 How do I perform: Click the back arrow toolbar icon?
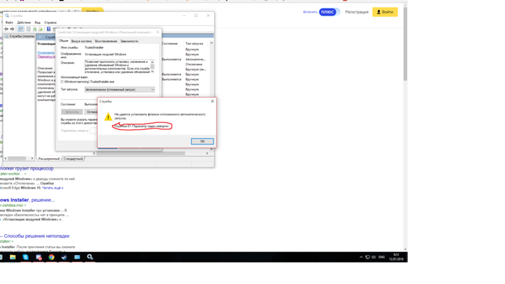(x=6, y=29)
